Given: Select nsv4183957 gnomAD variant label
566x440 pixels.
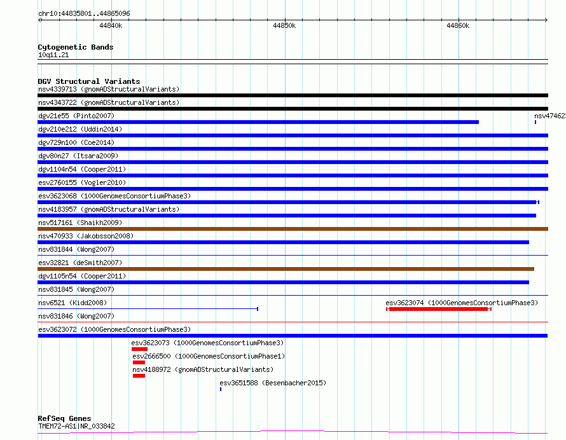Looking at the screenshot, I should coord(109,209).
